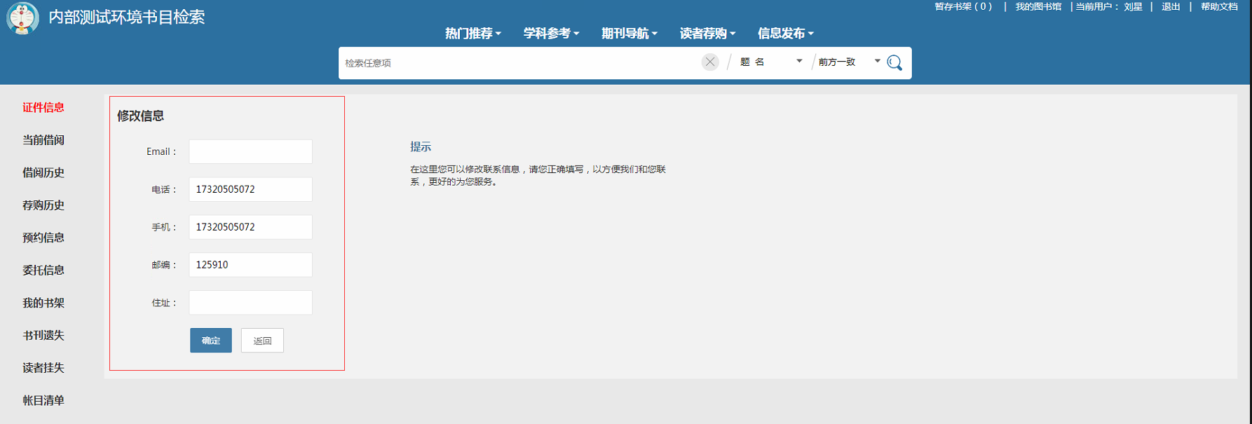This screenshot has width=1252, height=424.
Task: Expand the 信息发布 menu
Action: click(786, 33)
